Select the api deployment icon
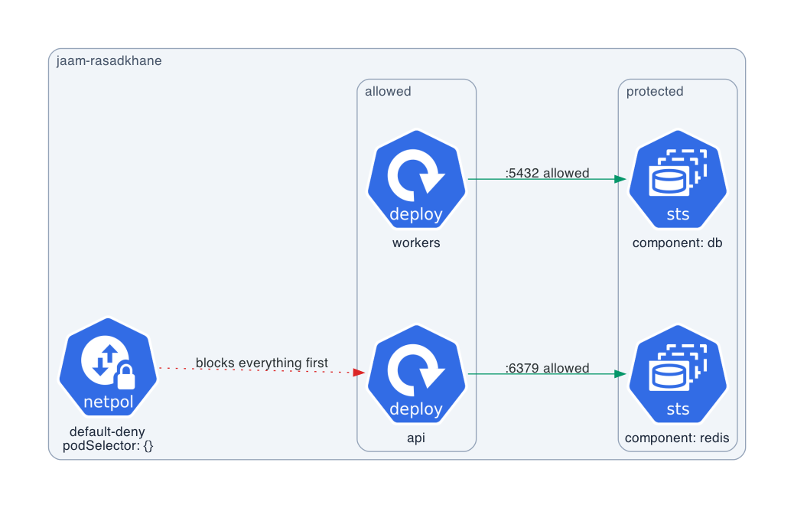794x508 pixels. pyautogui.click(x=416, y=374)
